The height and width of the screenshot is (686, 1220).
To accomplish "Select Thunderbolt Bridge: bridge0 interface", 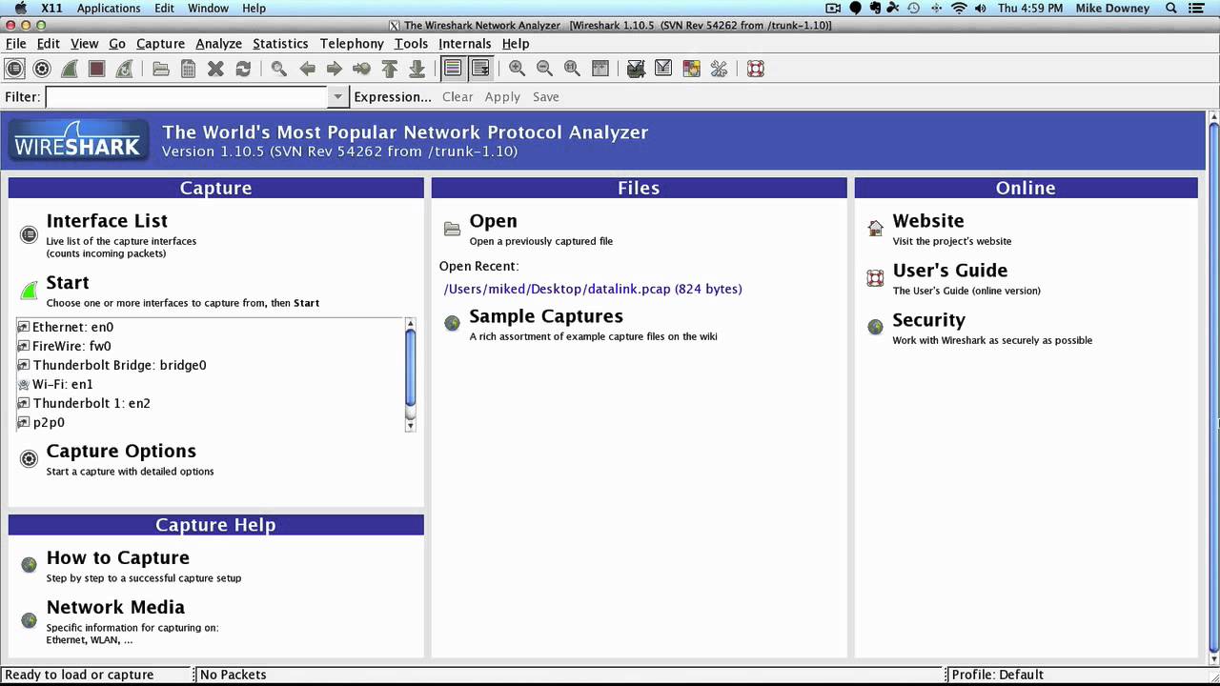I will coord(119,365).
